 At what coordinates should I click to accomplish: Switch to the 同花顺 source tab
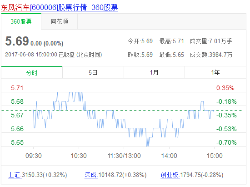pyautogui.click(x=59, y=21)
